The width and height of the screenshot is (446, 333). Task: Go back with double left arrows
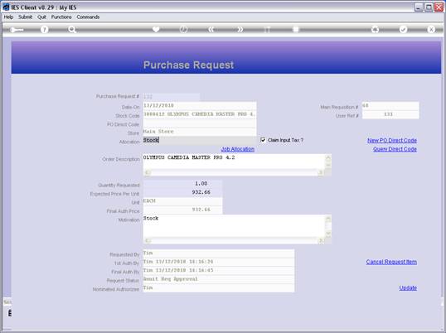coord(211,30)
